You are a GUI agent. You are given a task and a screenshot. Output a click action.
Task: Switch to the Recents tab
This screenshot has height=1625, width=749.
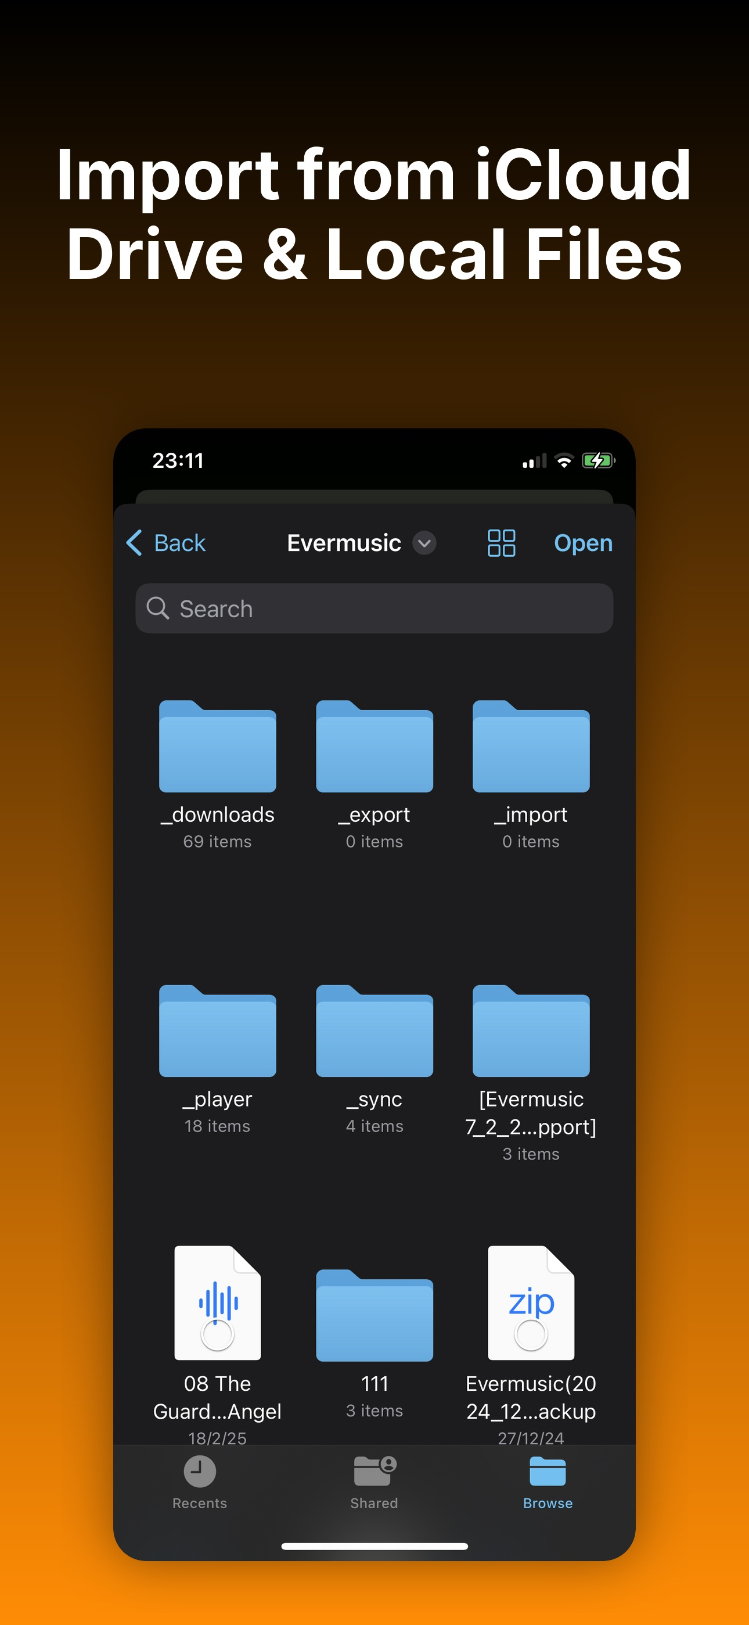pos(200,1483)
